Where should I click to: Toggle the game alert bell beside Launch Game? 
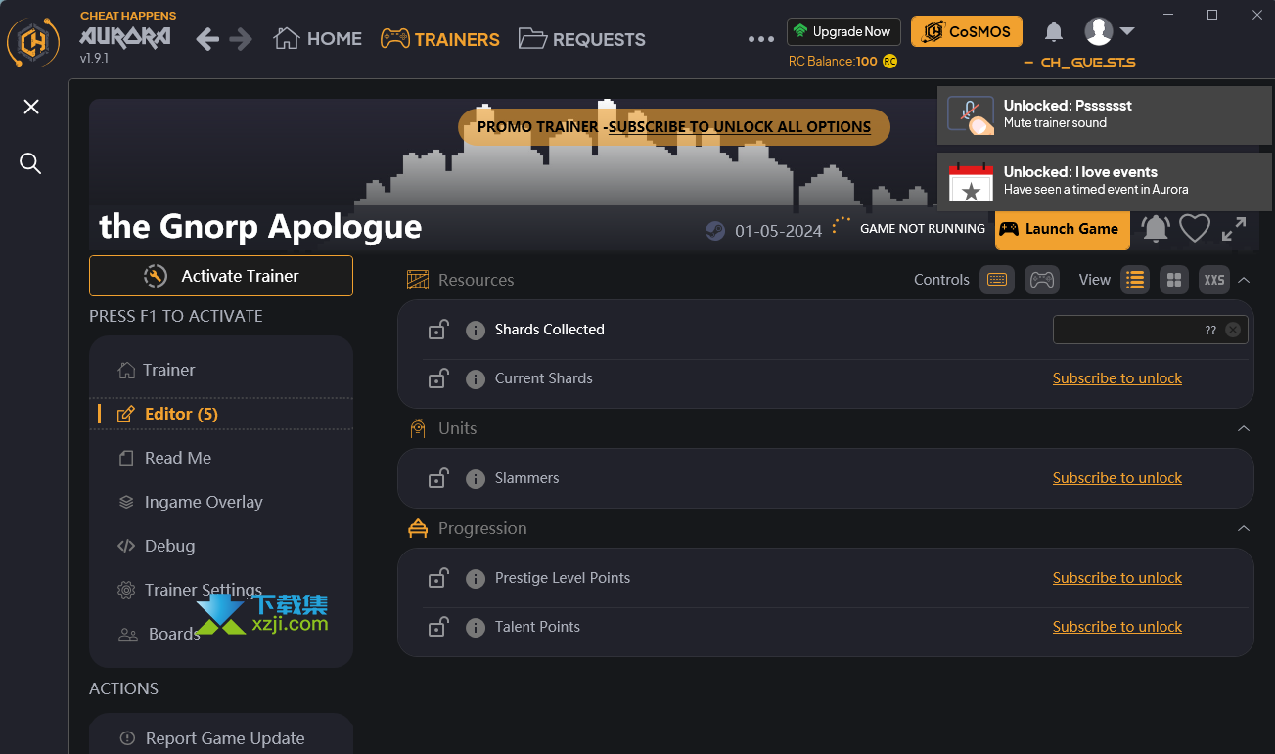1156,229
